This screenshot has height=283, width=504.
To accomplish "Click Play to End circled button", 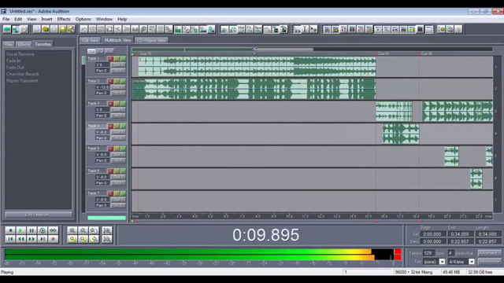I will pos(43,230).
